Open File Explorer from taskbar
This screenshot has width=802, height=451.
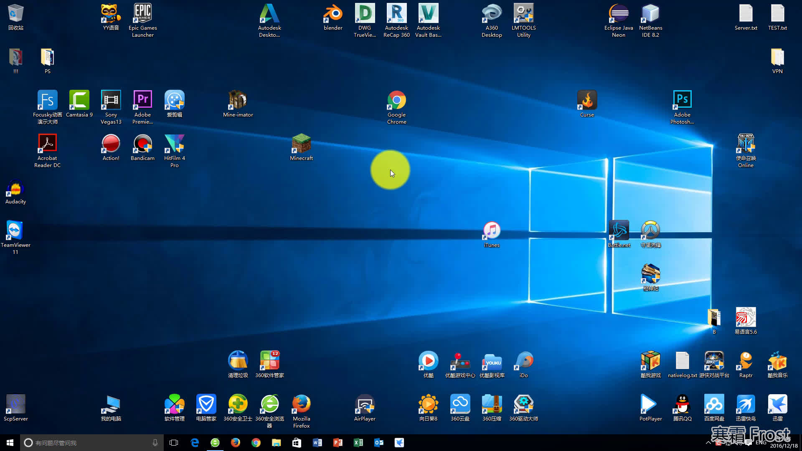tap(276, 443)
